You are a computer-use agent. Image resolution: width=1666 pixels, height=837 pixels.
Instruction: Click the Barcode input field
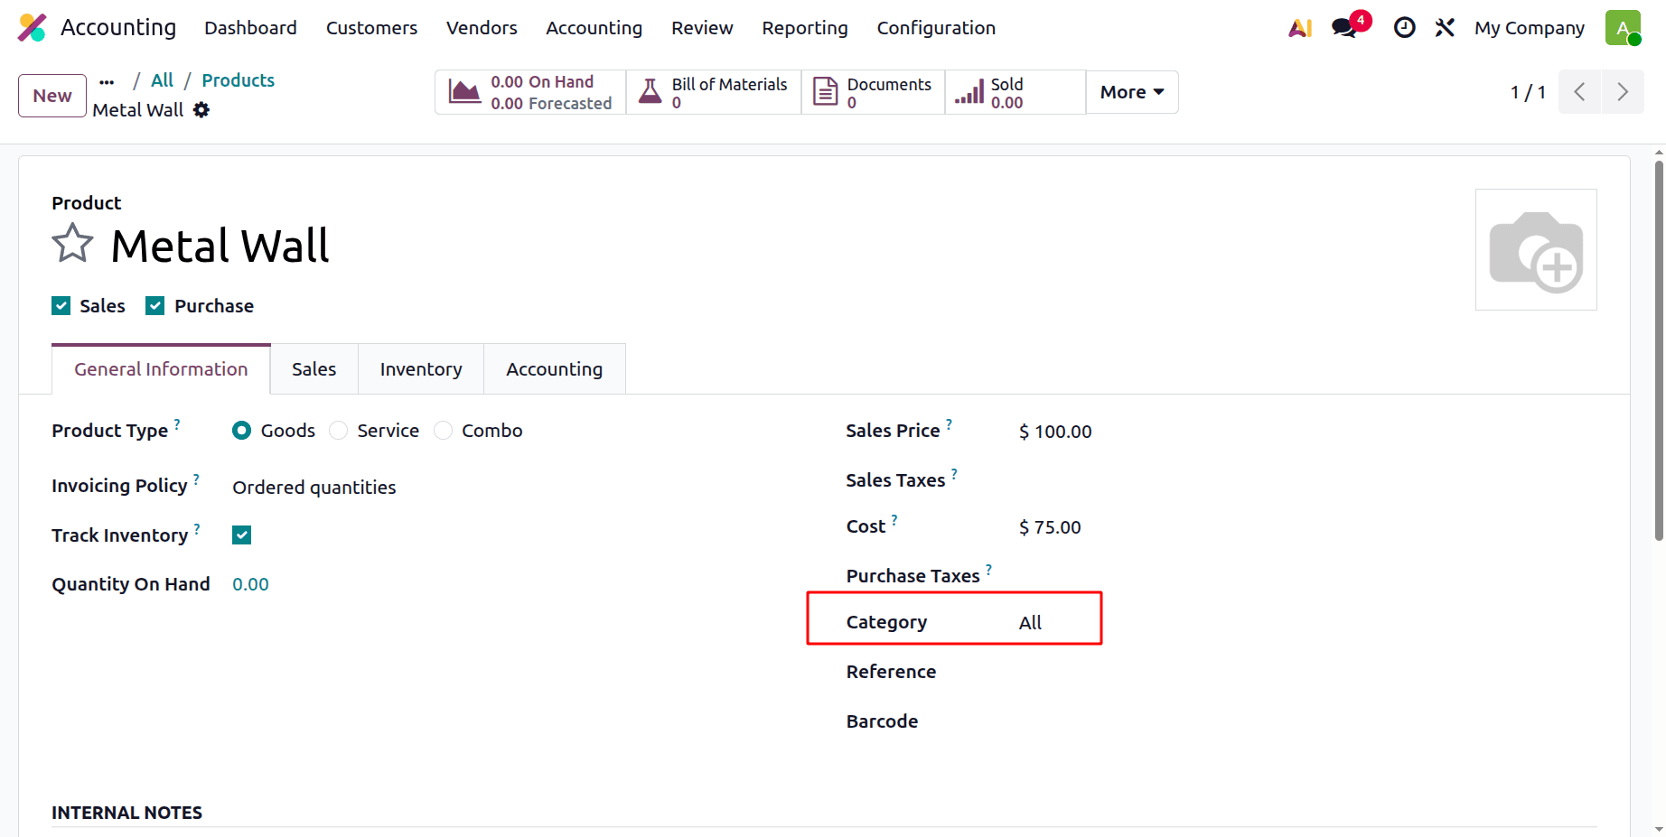(x=1307, y=721)
